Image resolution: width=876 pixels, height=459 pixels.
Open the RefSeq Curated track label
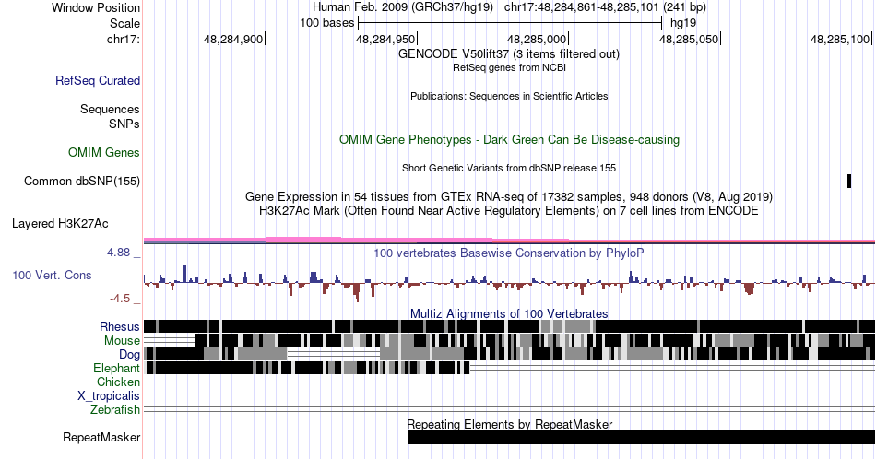click(x=98, y=80)
